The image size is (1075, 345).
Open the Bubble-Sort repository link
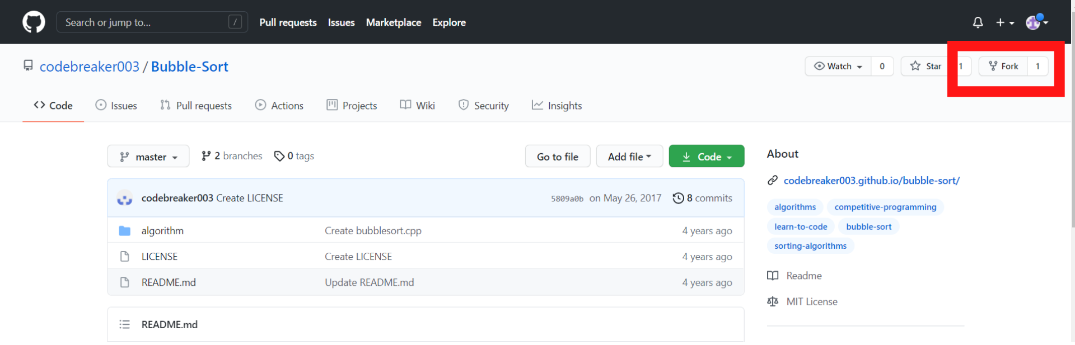coord(189,67)
